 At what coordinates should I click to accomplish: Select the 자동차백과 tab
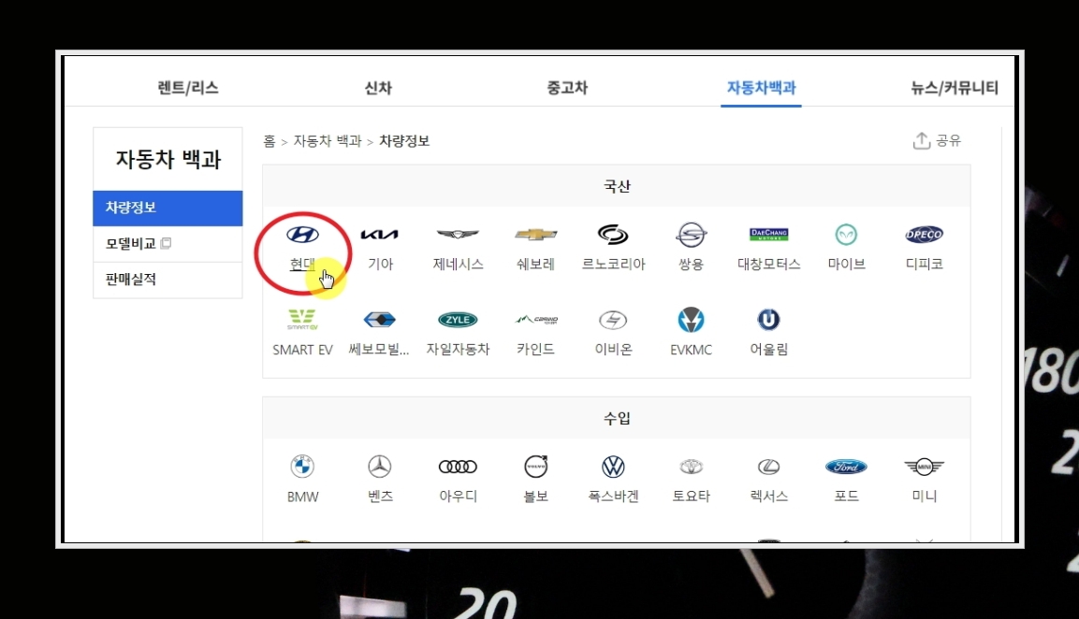click(761, 87)
